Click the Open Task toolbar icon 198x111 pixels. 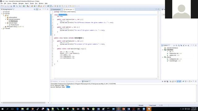tap(41, 6)
